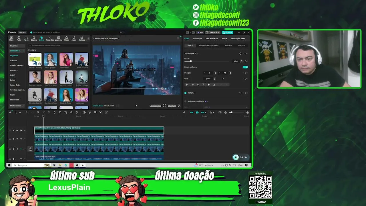Screen dimensions: 366x206
Task: Zoom out the timeline with minus icon
Action: coord(226,112)
